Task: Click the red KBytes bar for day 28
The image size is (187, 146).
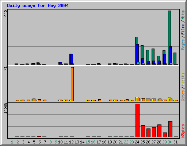Action: pyautogui.click(x=159, y=131)
